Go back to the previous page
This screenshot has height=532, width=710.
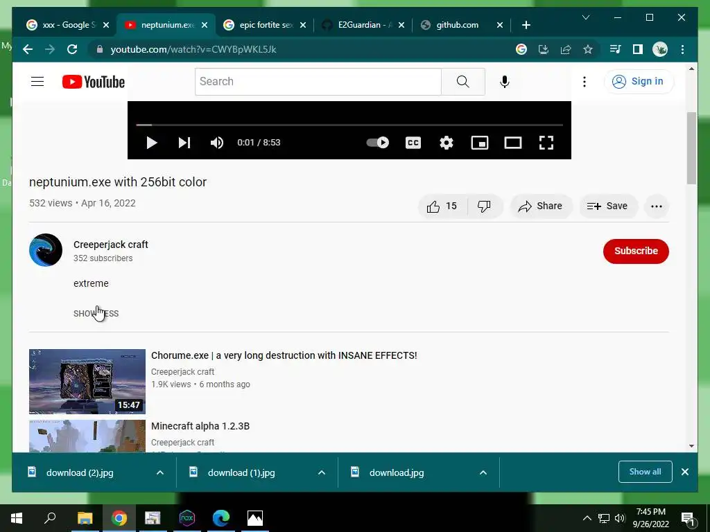tap(28, 49)
